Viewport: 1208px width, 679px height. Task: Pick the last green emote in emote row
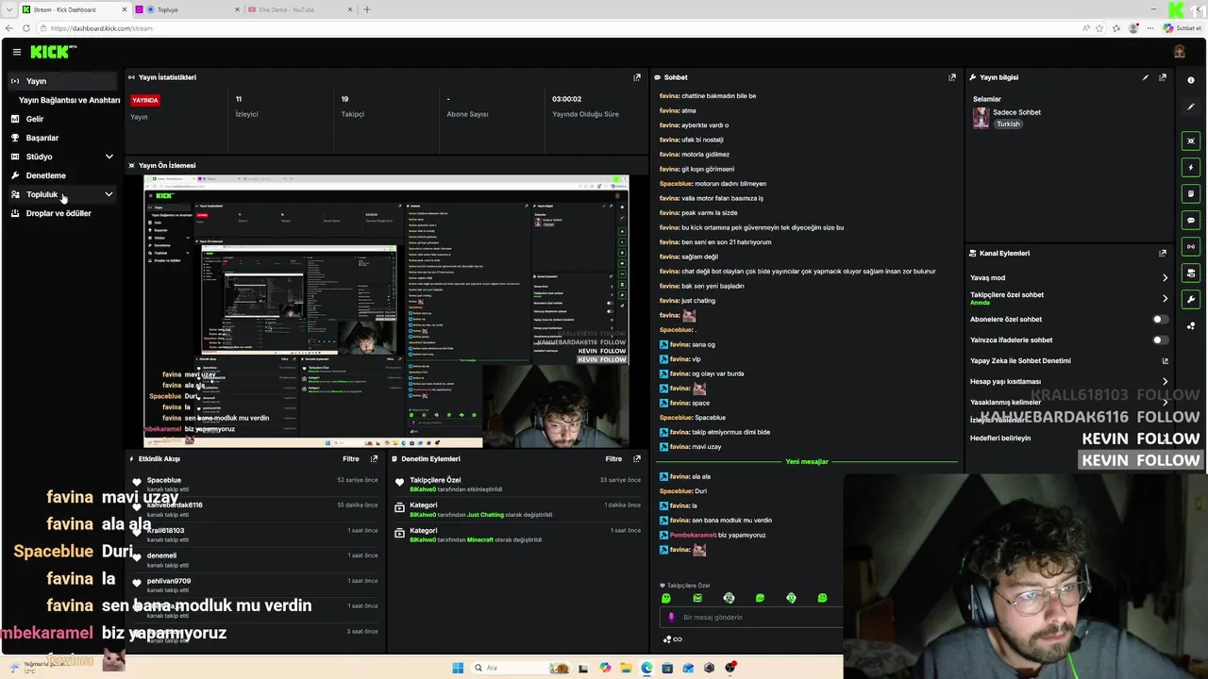coord(822,598)
